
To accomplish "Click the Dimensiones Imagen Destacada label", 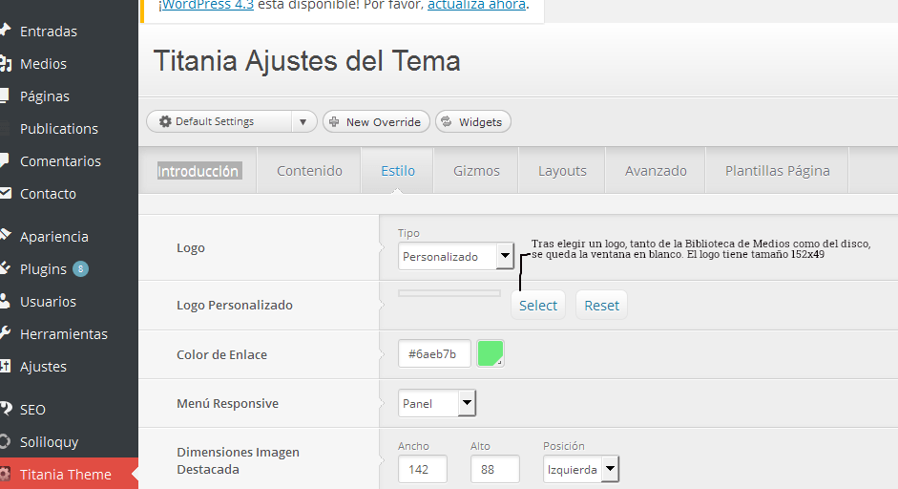I will click(239, 461).
